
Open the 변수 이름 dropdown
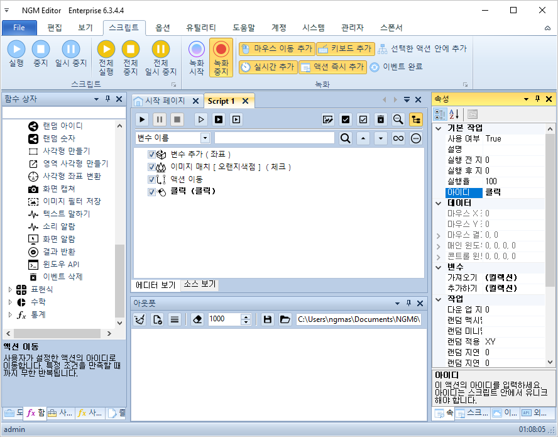coord(205,138)
